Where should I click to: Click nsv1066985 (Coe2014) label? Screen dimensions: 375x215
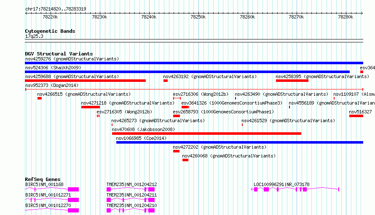[x=141, y=138]
